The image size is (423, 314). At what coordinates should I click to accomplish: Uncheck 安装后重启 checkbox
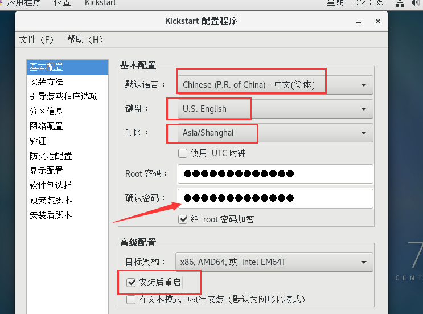131,283
